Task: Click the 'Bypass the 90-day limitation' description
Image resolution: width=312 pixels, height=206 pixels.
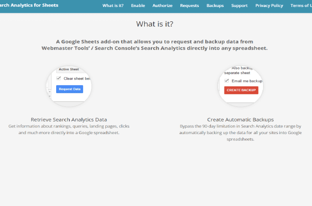Action: 240,133
